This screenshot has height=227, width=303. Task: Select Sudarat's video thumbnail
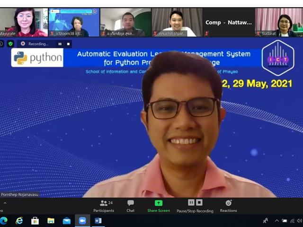(x=279, y=22)
